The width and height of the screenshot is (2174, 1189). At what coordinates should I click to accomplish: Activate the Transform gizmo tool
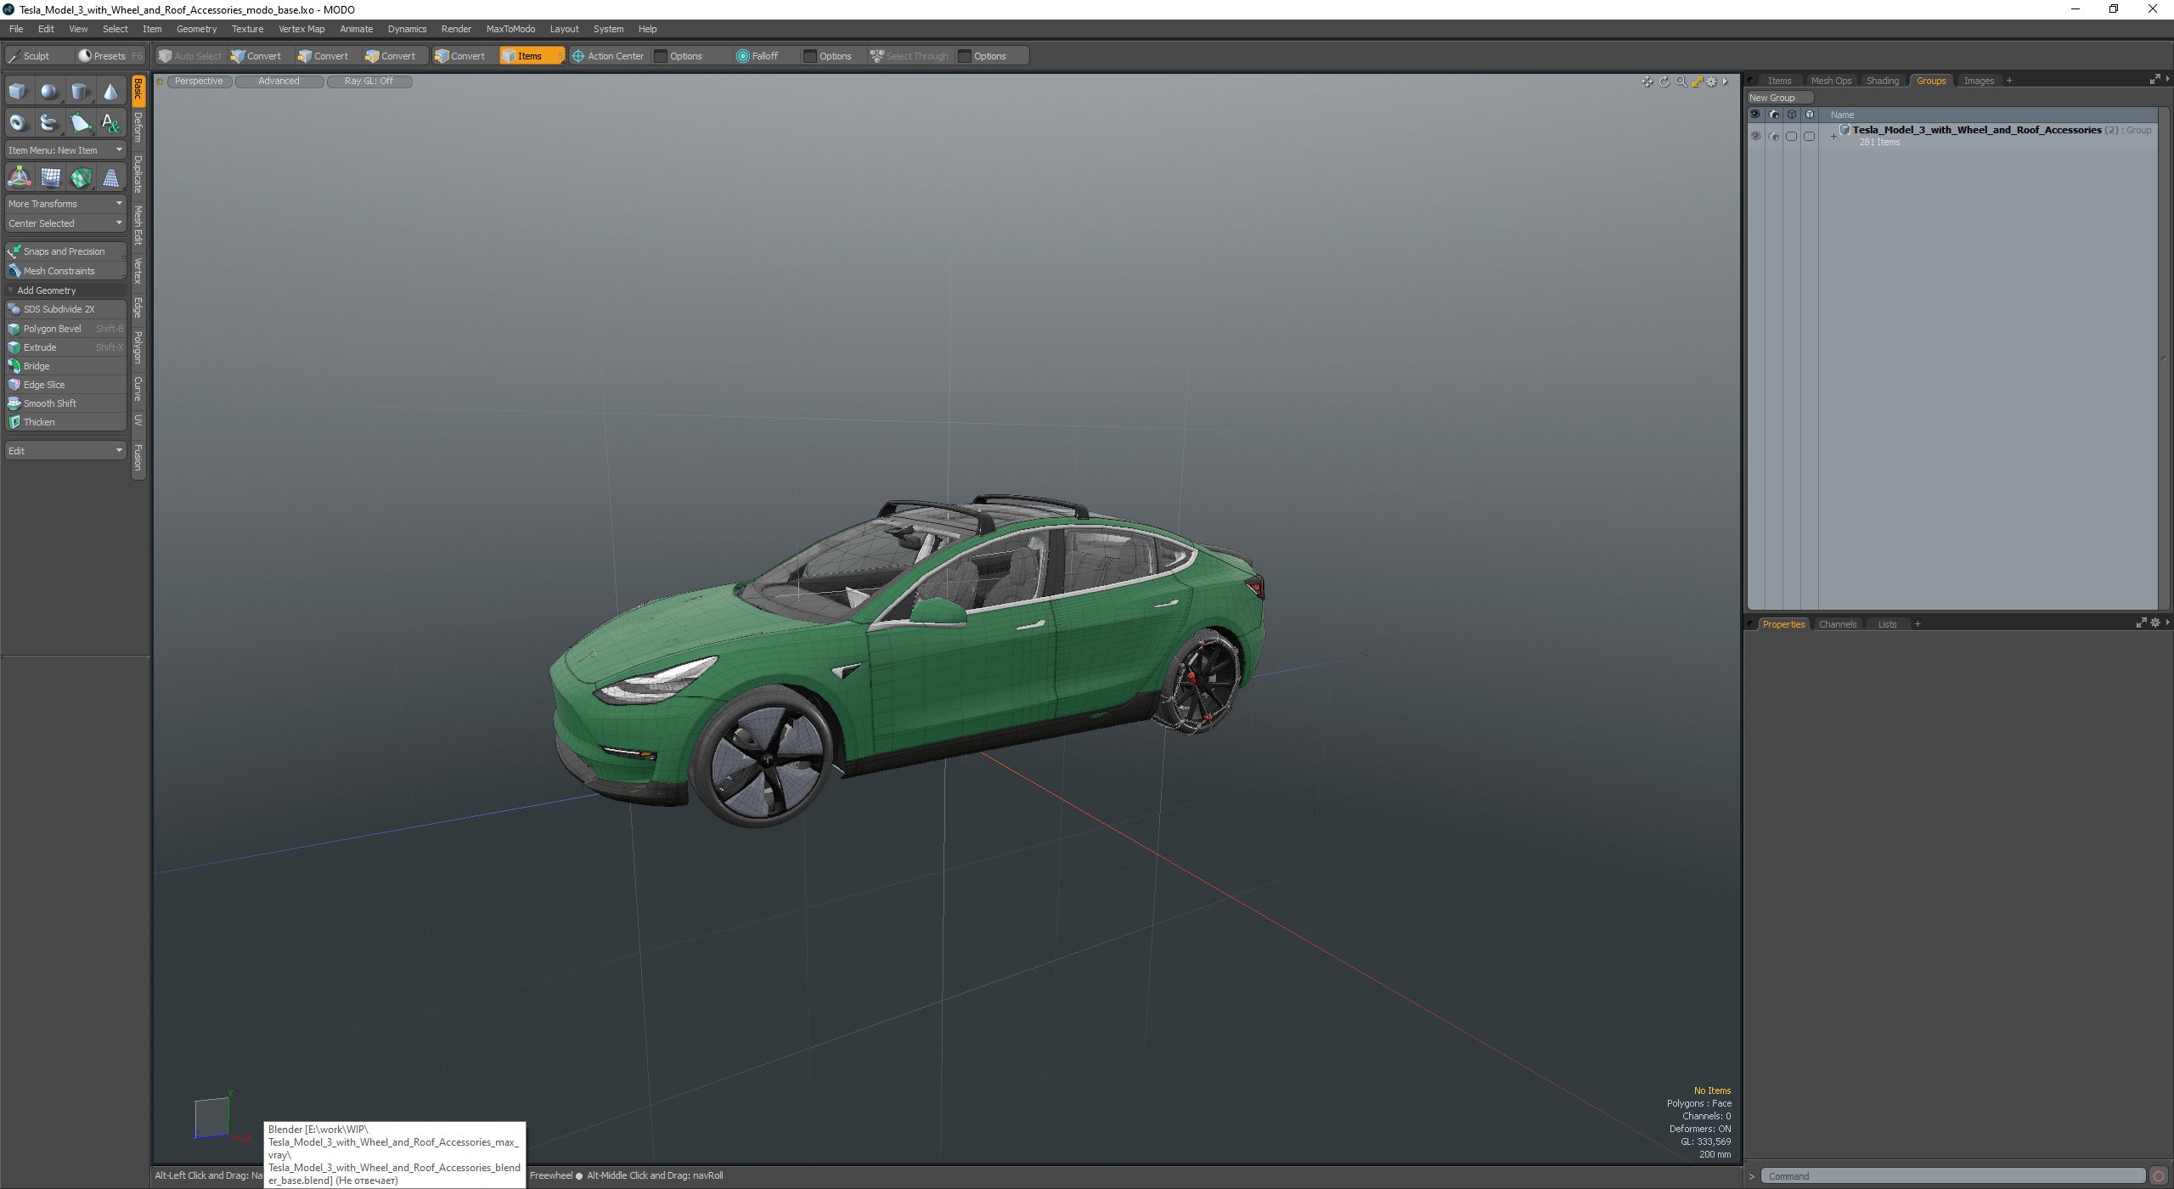(19, 178)
